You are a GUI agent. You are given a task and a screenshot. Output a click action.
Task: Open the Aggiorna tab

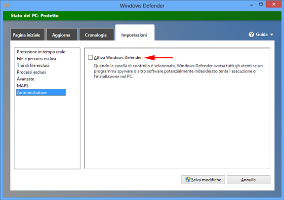point(62,35)
